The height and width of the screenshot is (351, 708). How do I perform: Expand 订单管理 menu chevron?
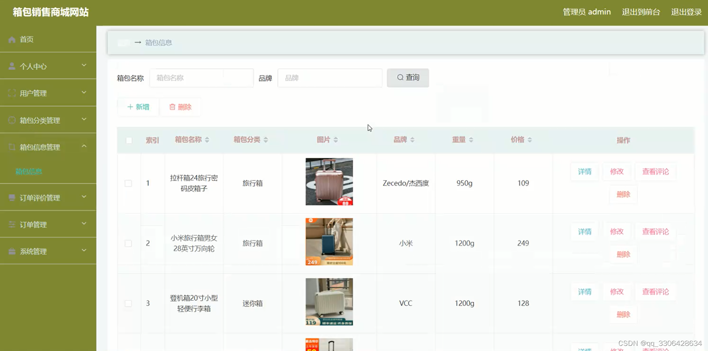[84, 223]
